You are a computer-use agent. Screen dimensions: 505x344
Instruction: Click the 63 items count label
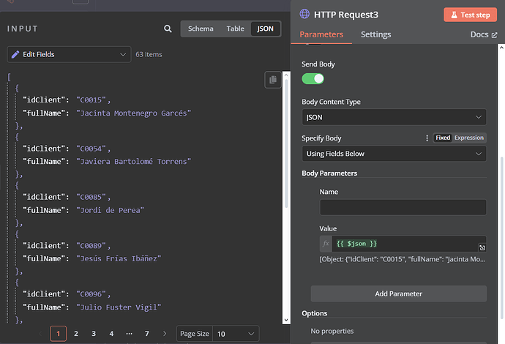pos(149,54)
